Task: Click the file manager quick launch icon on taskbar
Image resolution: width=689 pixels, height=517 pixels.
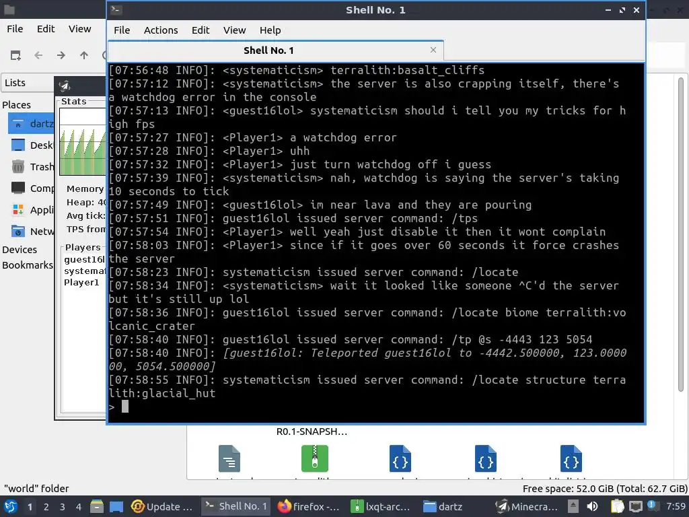Action: click(97, 507)
